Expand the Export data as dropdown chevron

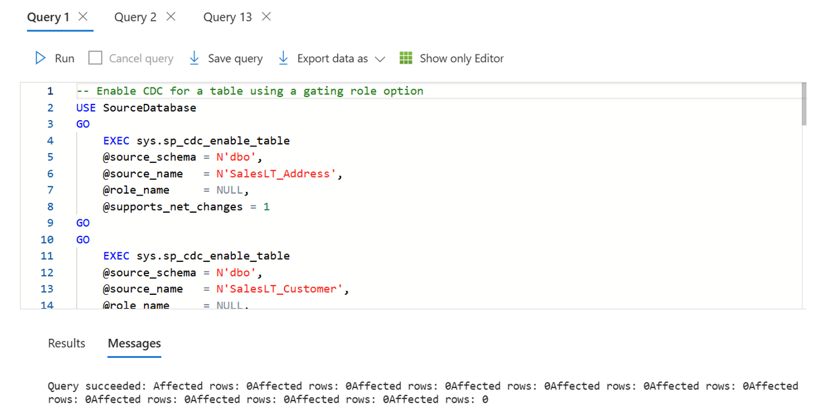coord(379,59)
